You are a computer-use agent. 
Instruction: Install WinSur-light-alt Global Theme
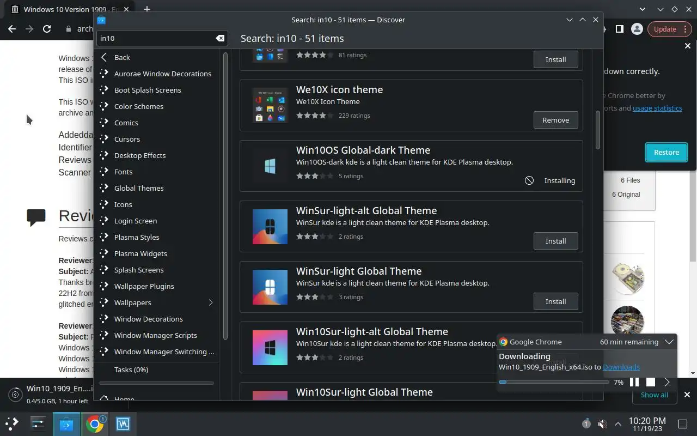click(555, 241)
